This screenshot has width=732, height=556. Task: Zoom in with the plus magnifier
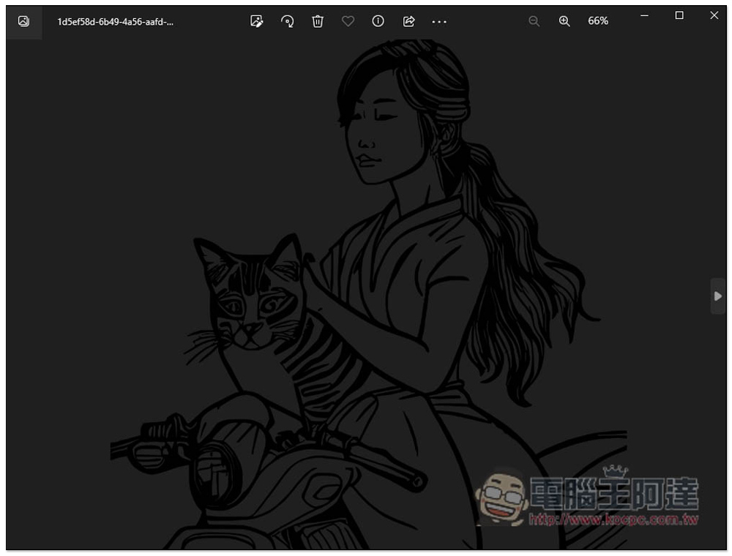[x=564, y=21]
